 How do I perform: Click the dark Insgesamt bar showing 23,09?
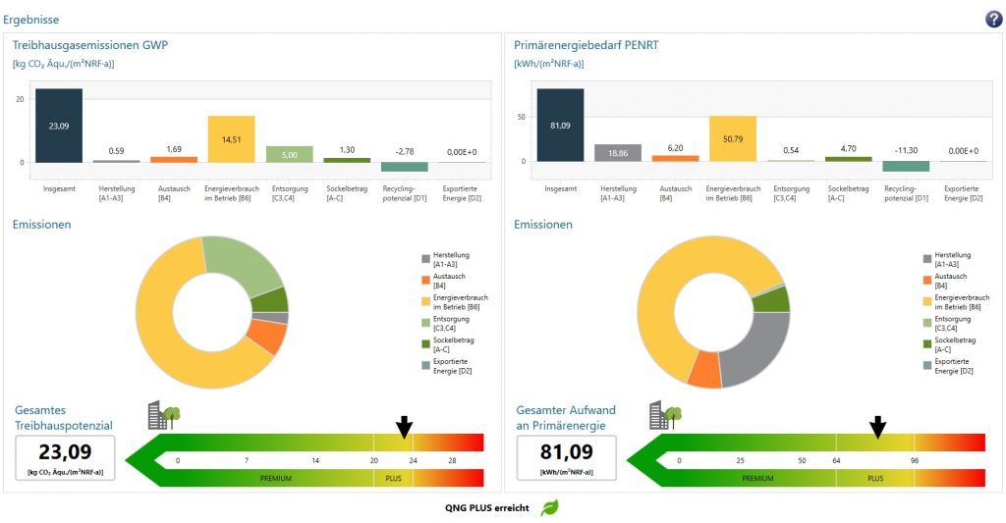pyautogui.click(x=59, y=126)
